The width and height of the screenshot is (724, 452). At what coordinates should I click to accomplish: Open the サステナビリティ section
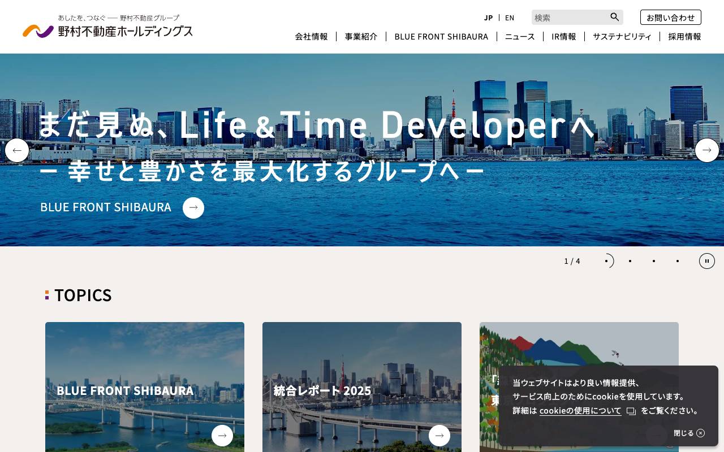click(622, 36)
